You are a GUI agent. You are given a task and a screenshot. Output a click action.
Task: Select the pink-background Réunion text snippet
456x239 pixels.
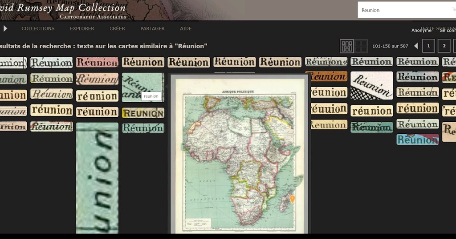coord(97,62)
